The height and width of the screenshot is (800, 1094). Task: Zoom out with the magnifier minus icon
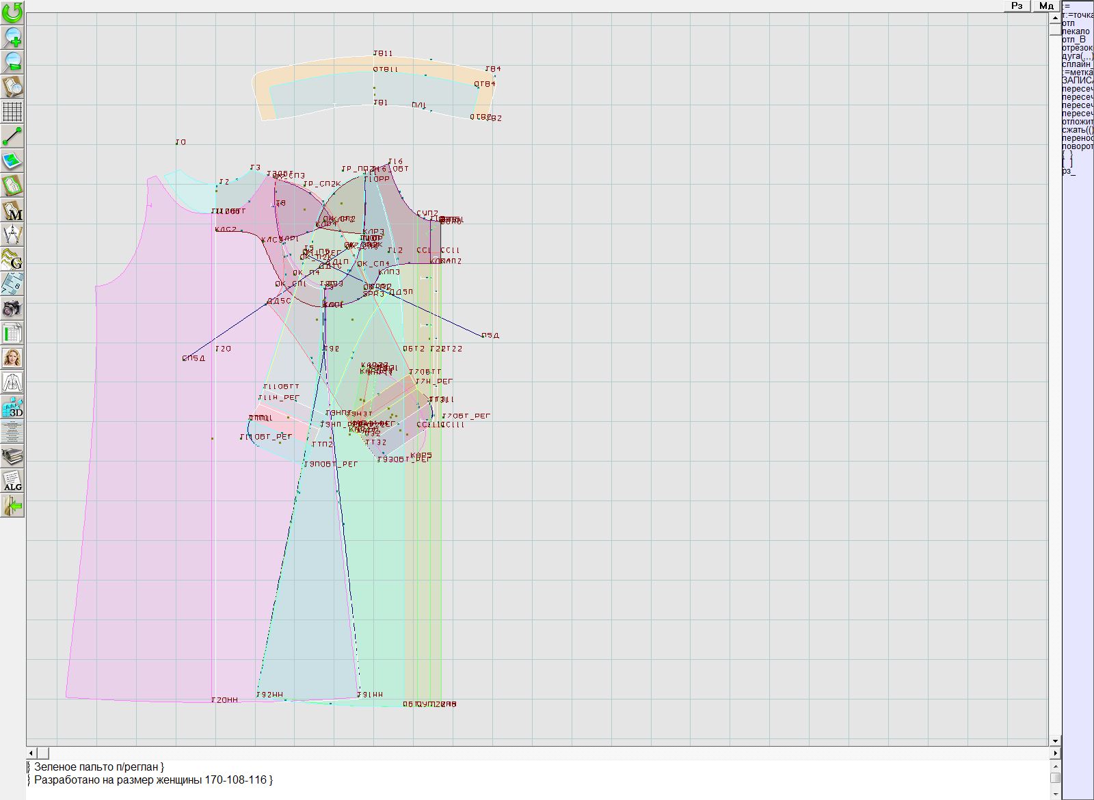click(x=12, y=62)
